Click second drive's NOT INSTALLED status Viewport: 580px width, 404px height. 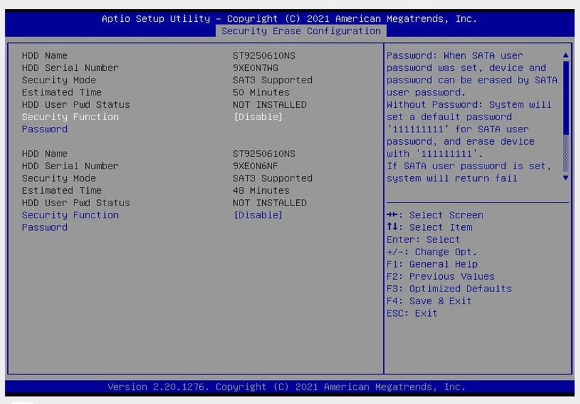(270, 203)
